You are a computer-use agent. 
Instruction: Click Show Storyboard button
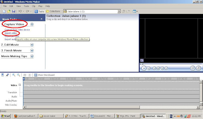[x=44, y=75]
